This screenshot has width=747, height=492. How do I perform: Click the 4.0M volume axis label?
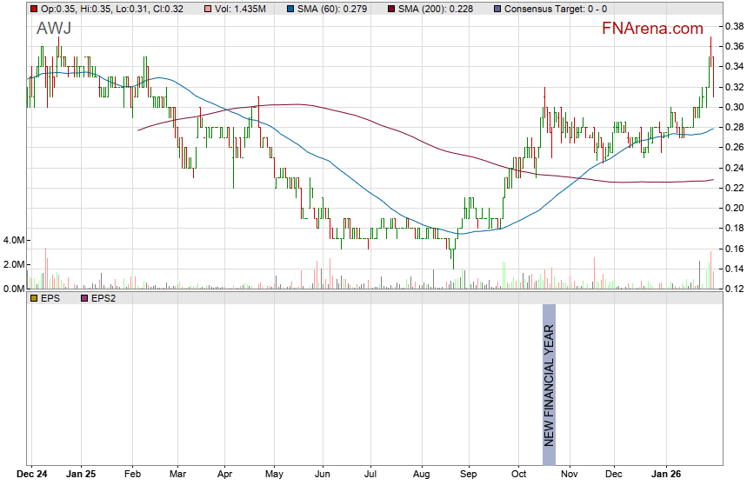(14, 240)
